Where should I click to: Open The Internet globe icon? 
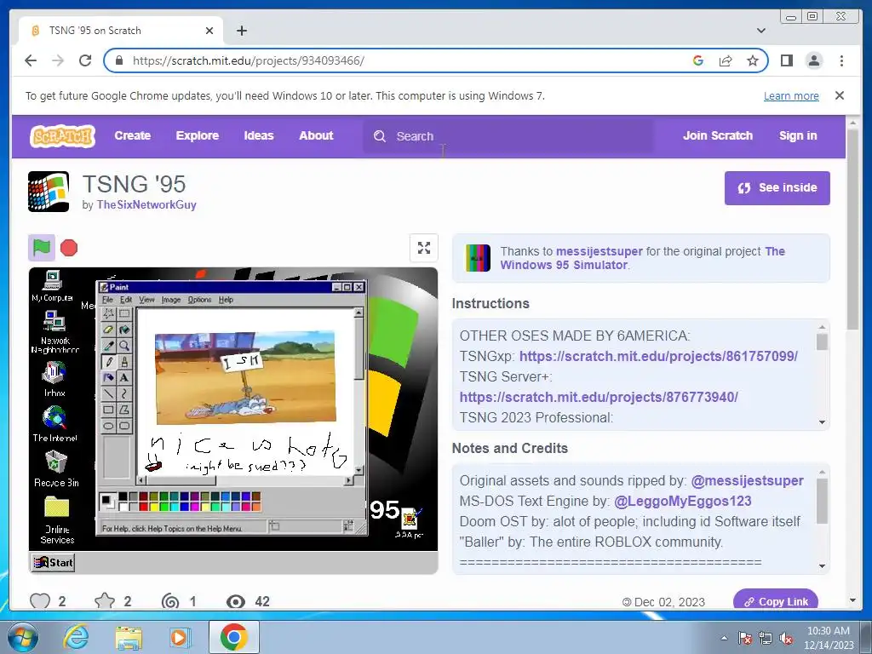pyautogui.click(x=54, y=424)
